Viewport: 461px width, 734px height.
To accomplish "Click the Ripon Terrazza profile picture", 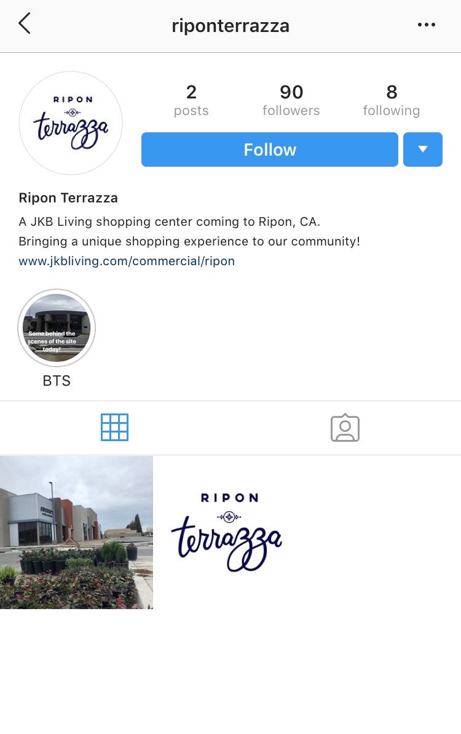I will click(x=71, y=123).
